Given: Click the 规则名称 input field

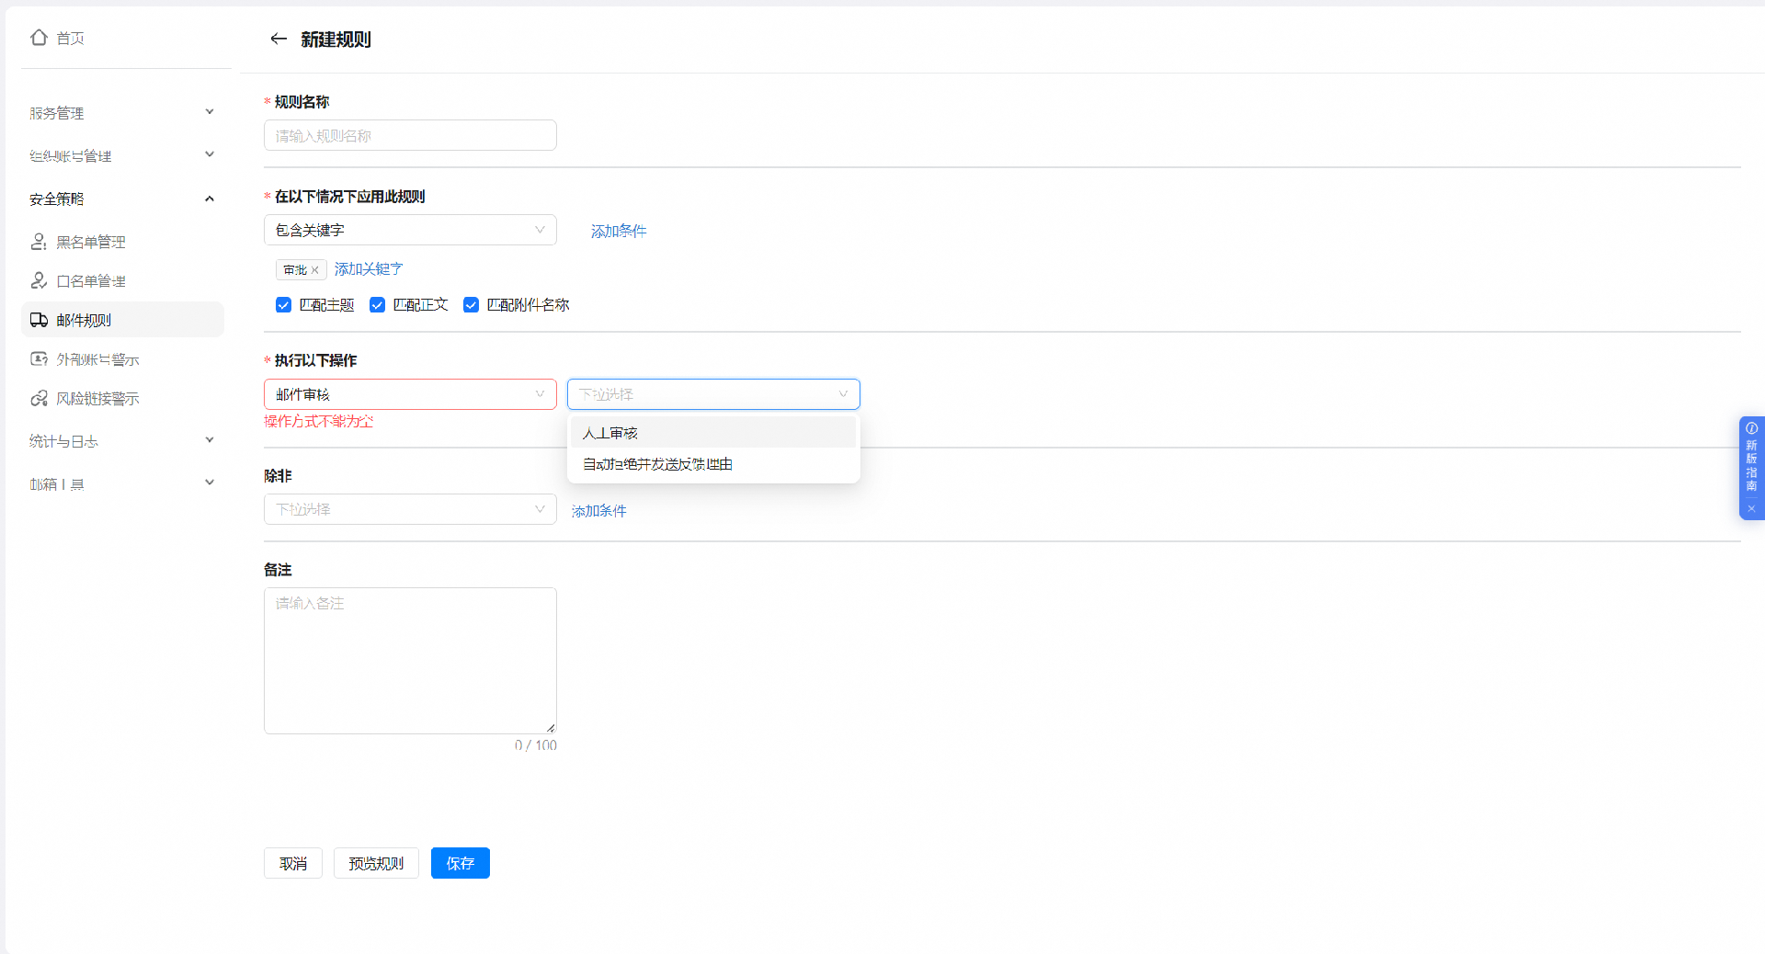Looking at the screenshot, I should pos(410,136).
